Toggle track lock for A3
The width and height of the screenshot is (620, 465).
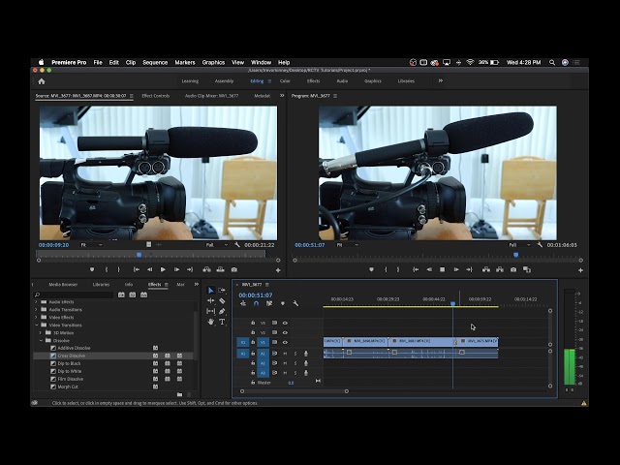point(253,372)
